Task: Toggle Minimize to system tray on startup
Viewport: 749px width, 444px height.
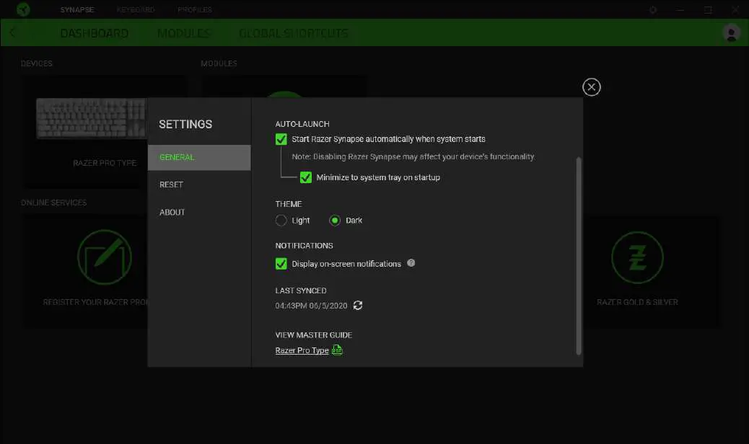Action: coord(306,177)
